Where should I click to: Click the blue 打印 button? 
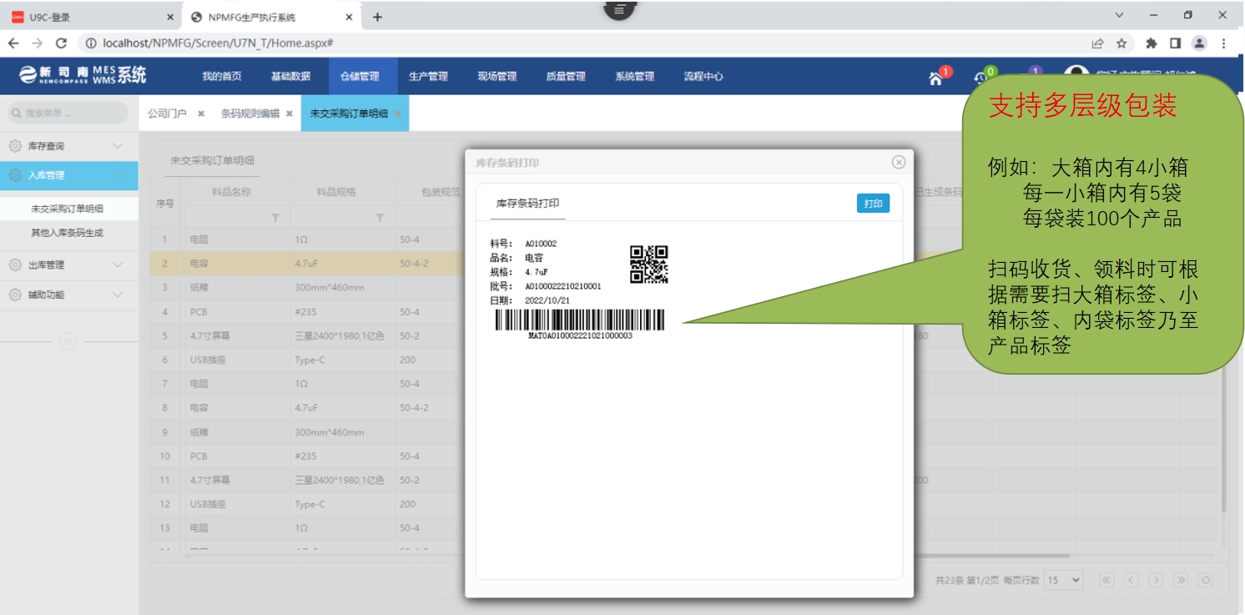pos(873,204)
